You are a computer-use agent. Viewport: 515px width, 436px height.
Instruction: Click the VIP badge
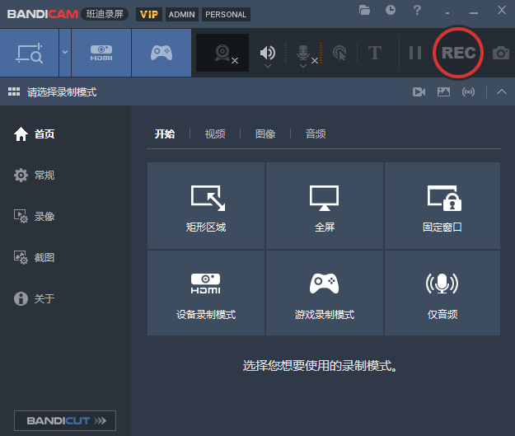coord(149,15)
